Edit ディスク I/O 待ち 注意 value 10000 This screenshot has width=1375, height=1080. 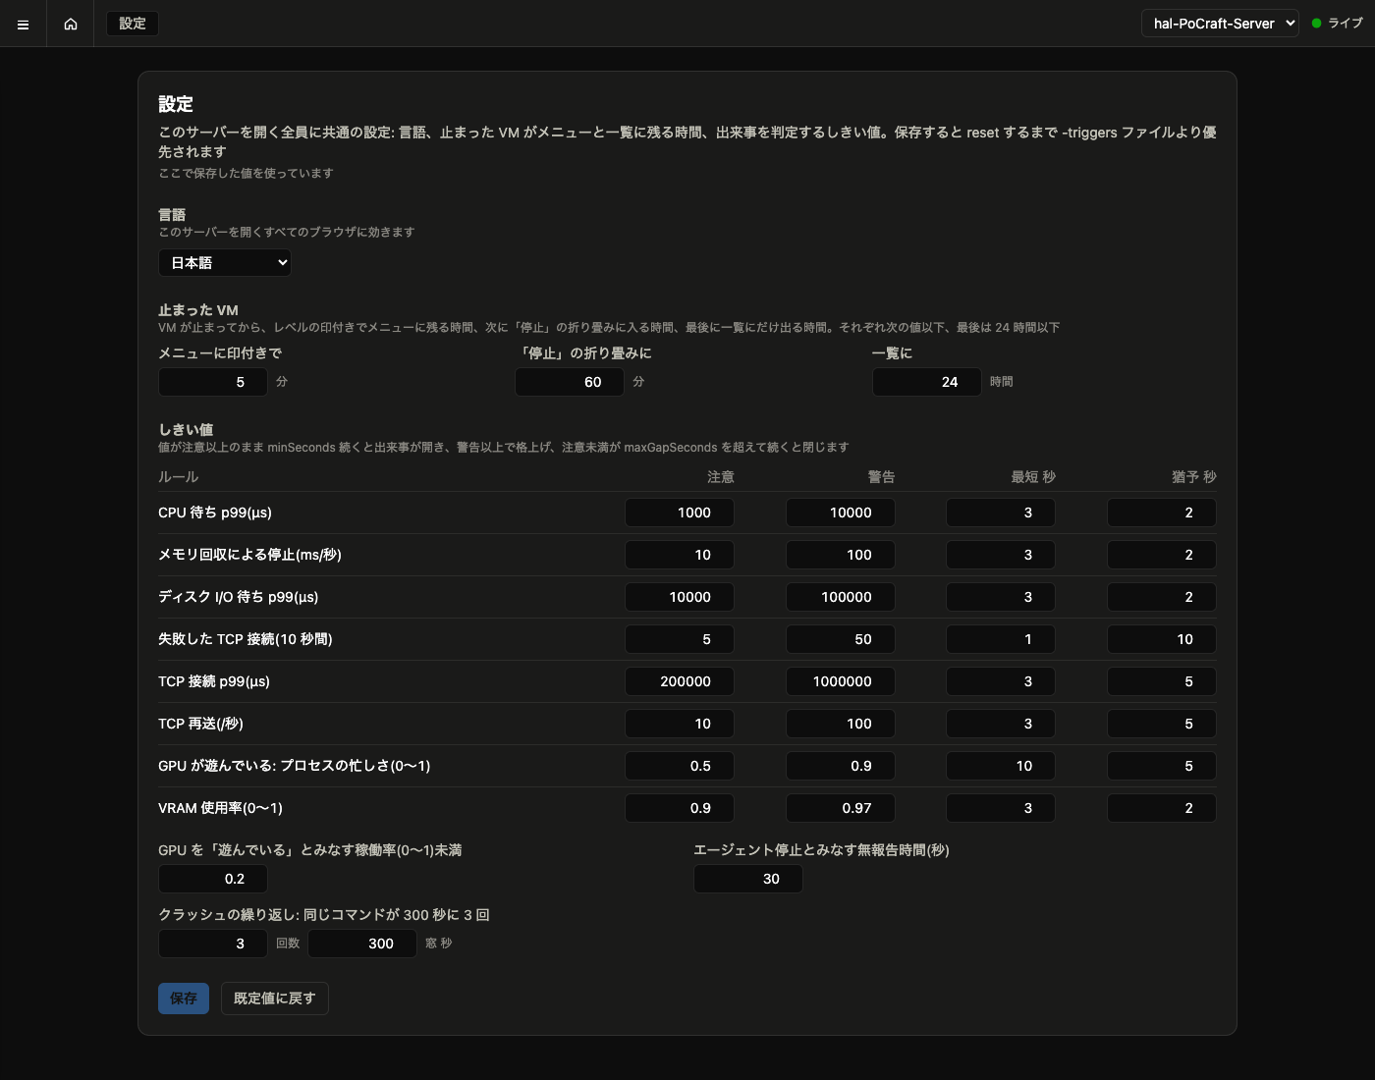[x=680, y=597]
